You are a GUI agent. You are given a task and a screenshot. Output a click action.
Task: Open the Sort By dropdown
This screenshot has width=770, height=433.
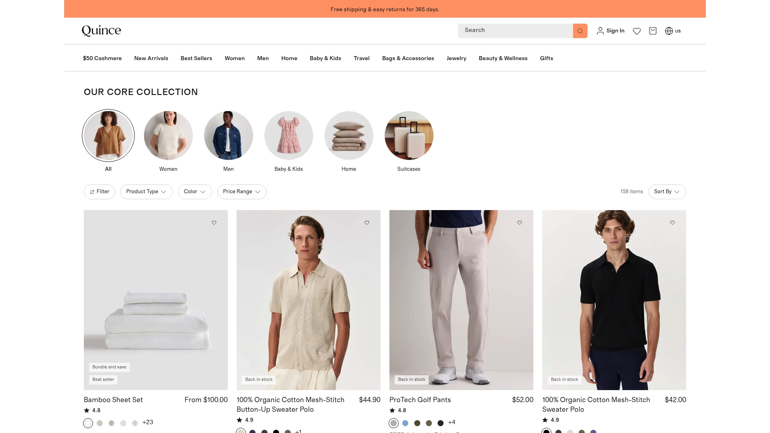click(x=667, y=192)
